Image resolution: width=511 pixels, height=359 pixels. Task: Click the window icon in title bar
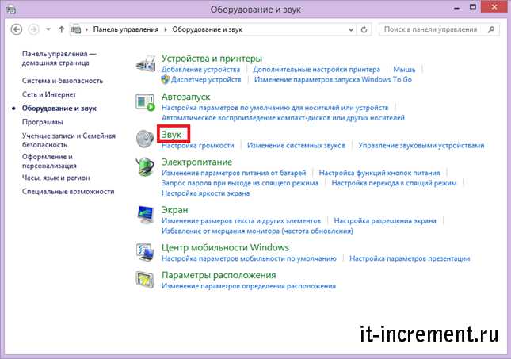tap(11, 10)
